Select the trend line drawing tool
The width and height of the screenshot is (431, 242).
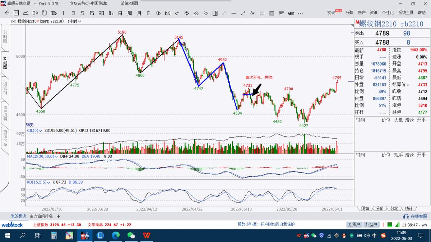point(224,13)
